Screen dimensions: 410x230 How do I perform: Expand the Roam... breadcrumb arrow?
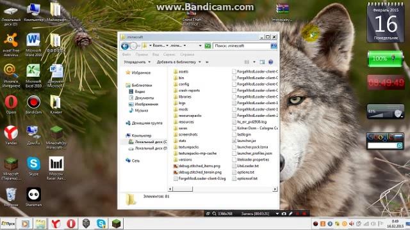coord(167,45)
